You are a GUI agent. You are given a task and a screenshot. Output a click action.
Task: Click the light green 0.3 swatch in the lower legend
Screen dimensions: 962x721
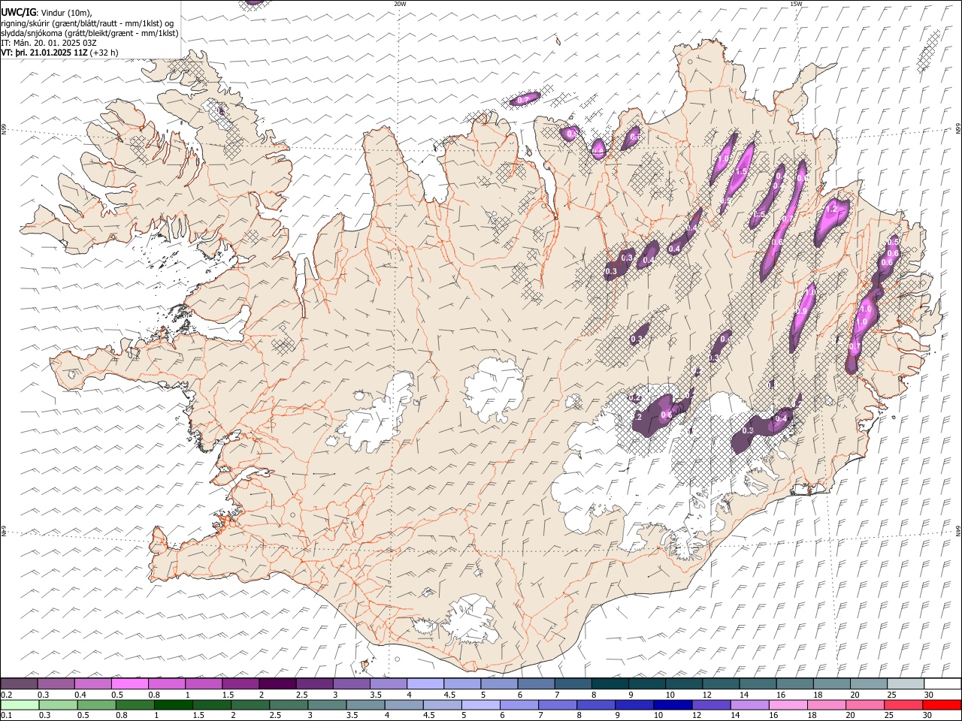tap(58, 705)
